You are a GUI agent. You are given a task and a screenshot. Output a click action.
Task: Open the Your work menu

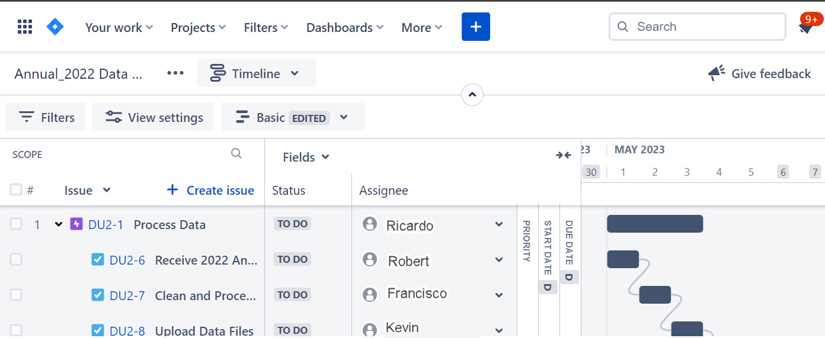(119, 27)
